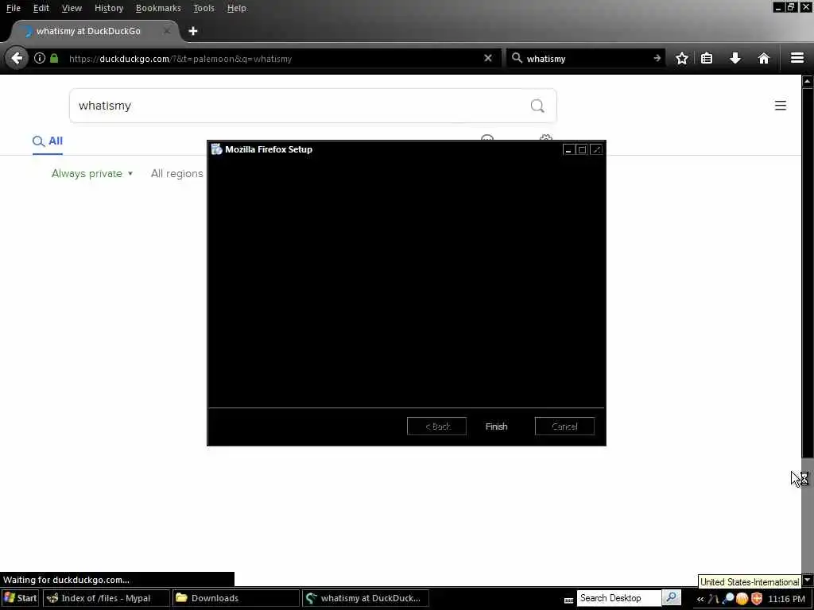Open the bookmarks list icon

(x=707, y=58)
